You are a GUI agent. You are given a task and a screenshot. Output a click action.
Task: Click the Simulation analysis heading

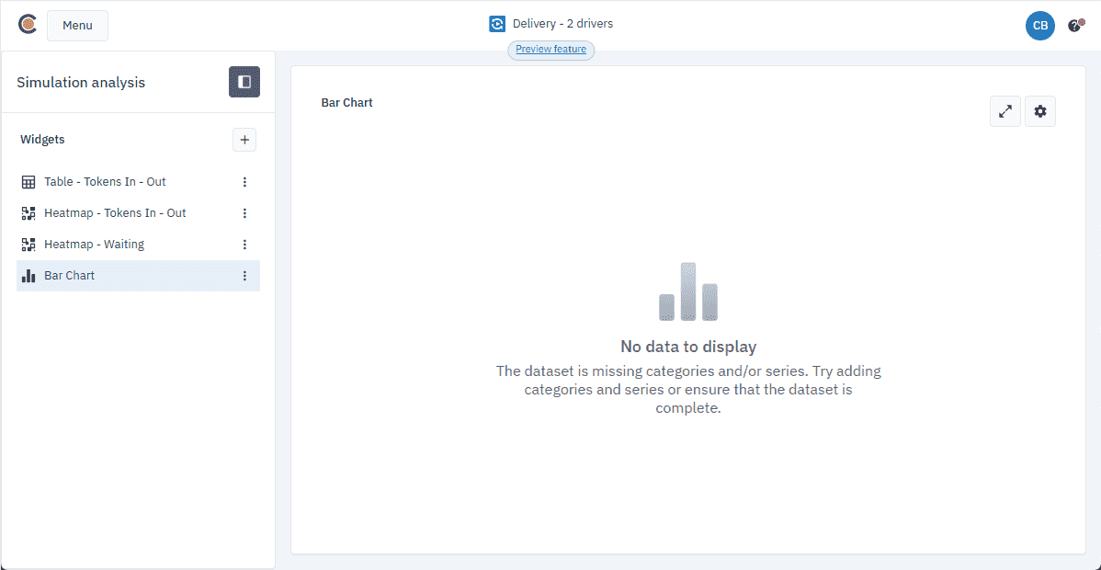coord(81,82)
